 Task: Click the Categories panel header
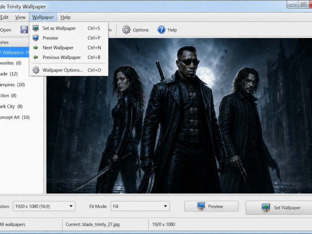(14, 43)
